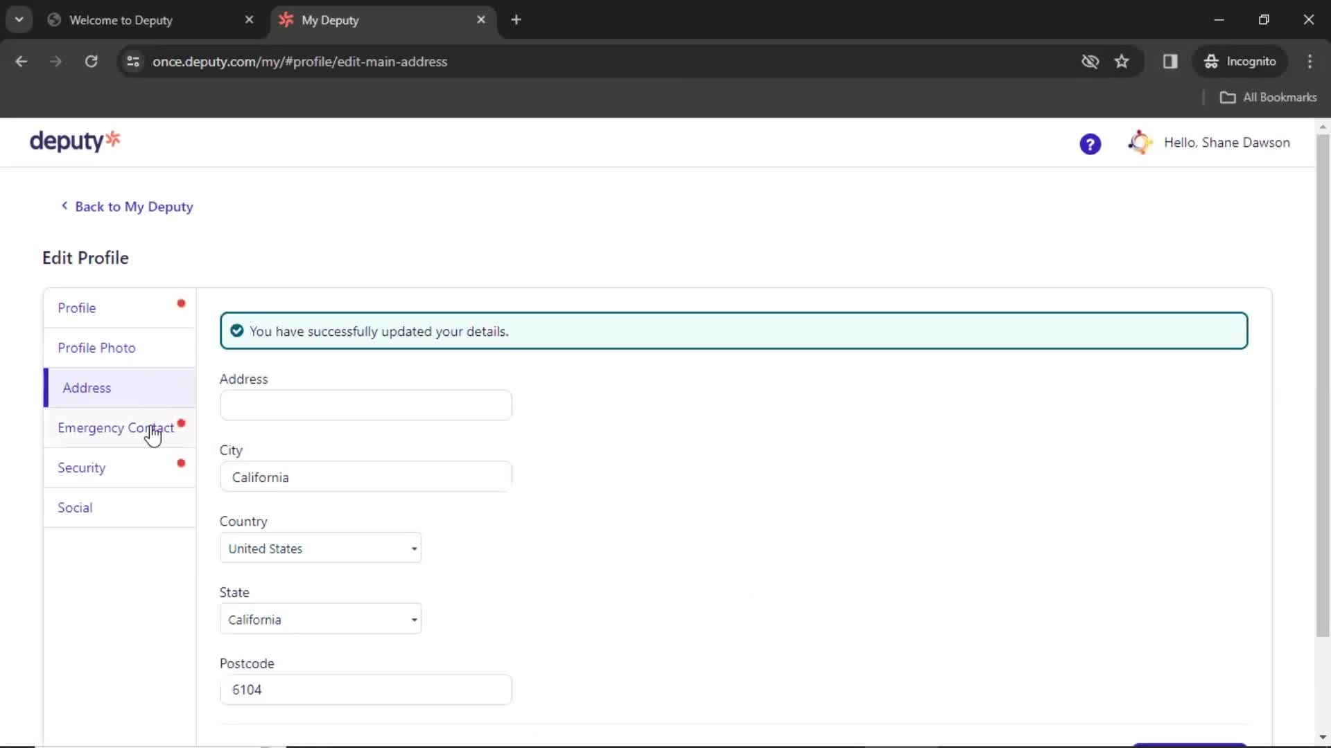
Task: Click the Emergency Contact red dot indicator icon
Action: point(182,422)
